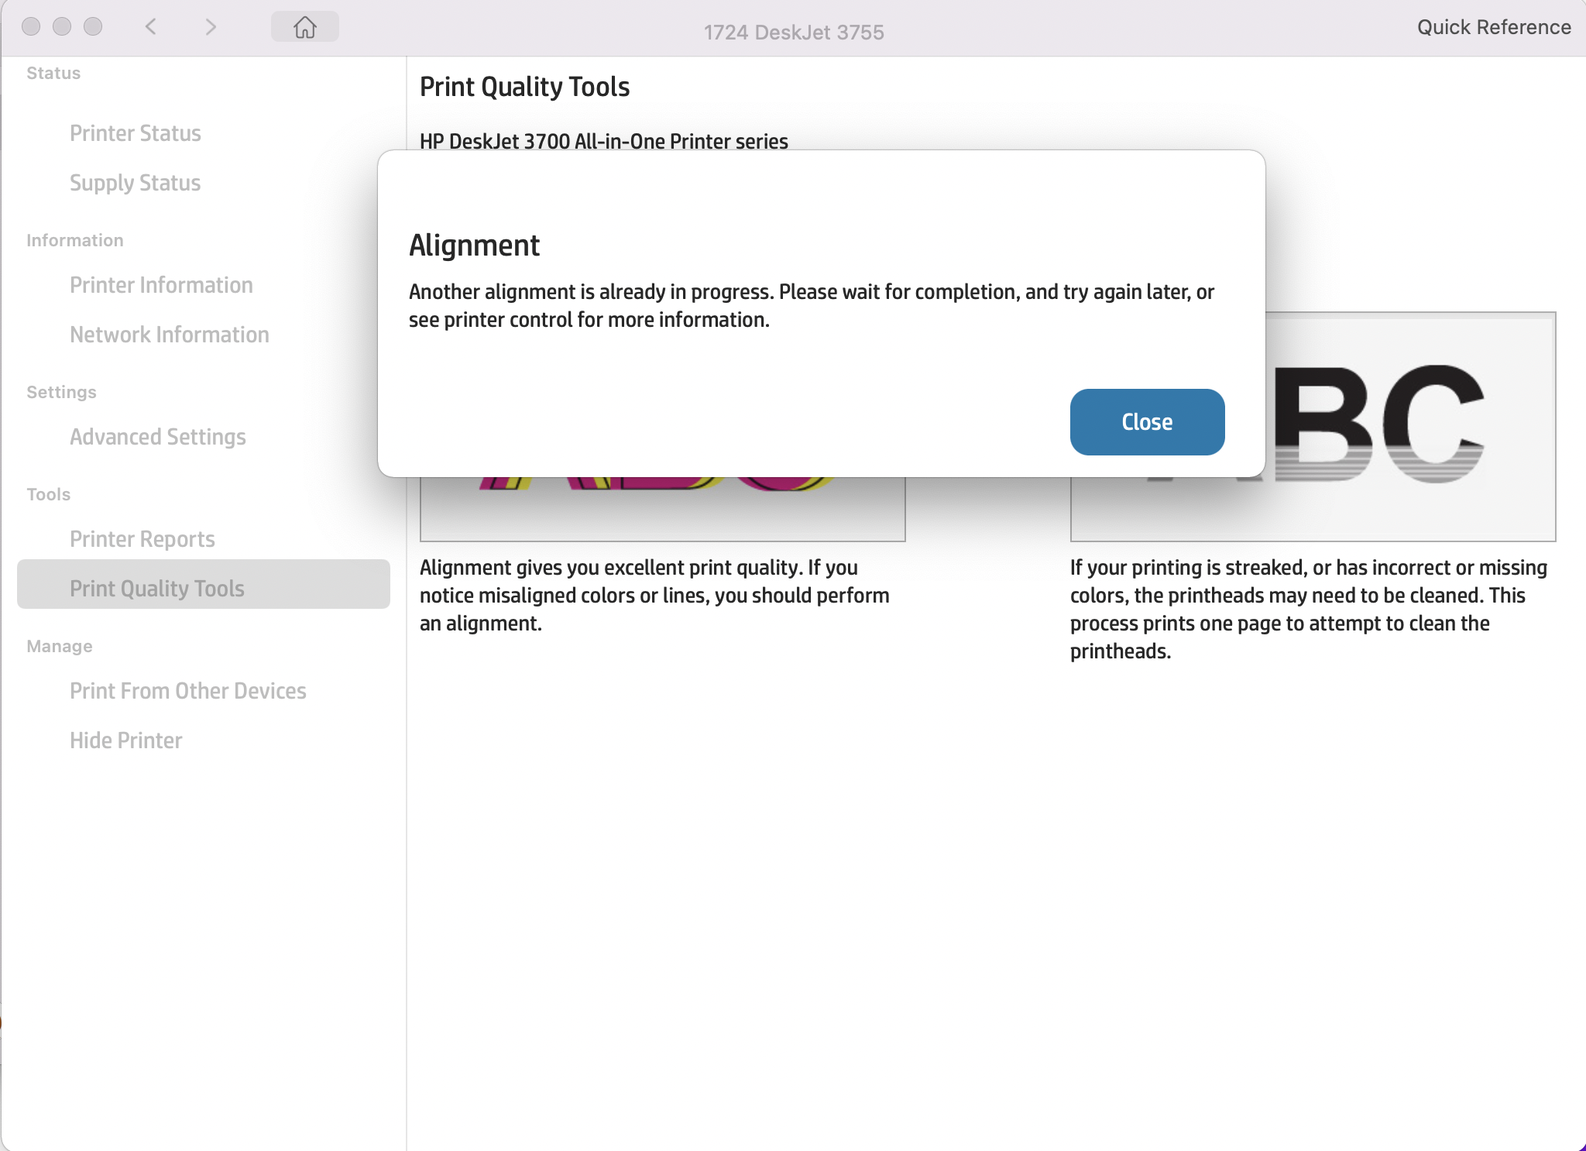Select Supply Status sidebar item
Image resolution: width=1586 pixels, height=1151 pixels.
(136, 183)
